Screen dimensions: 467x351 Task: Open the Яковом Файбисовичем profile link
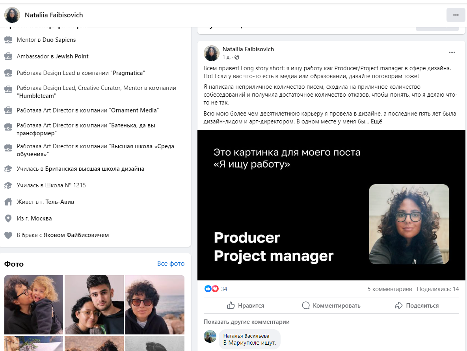[x=76, y=235]
